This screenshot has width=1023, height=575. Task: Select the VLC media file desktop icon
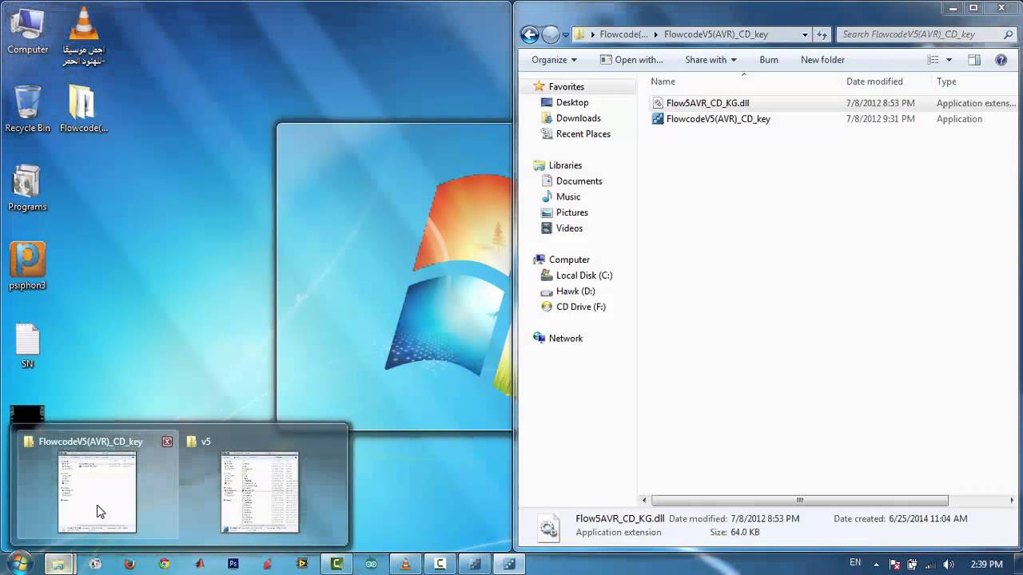83,36
